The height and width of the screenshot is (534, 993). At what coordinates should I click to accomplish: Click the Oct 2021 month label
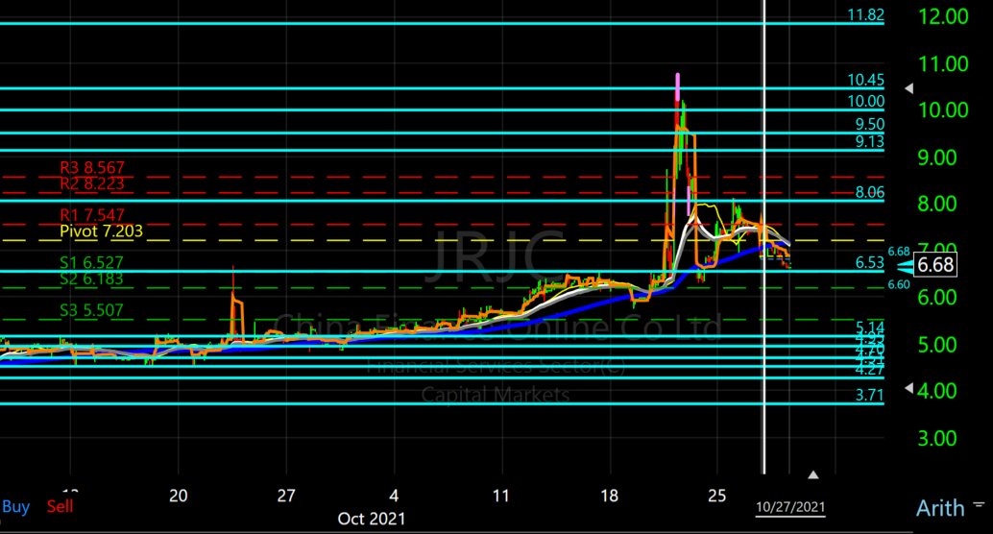tap(371, 519)
